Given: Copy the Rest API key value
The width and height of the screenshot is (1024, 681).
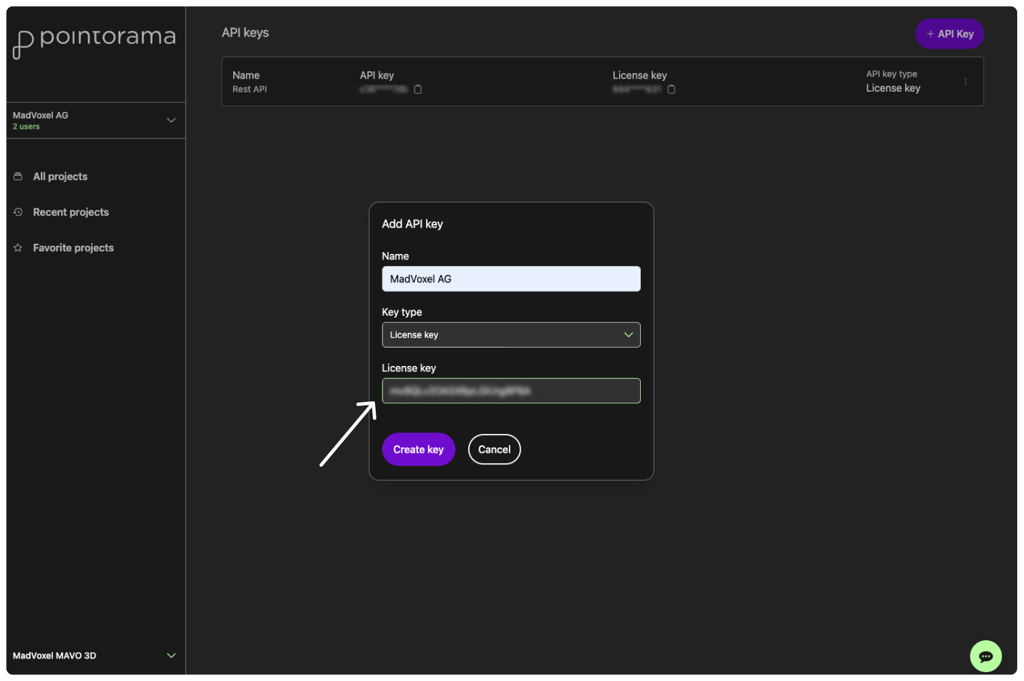Looking at the screenshot, I should tap(418, 90).
